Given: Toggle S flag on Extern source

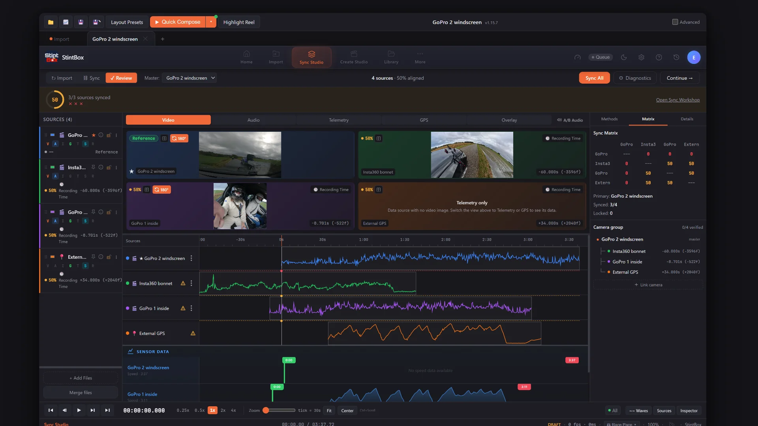Looking at the screenshot, I should click(85, 266).
